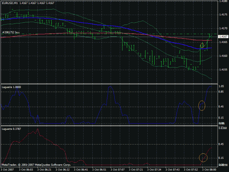Click the 'Laguerre 0.3787' indicator label
The image size is (229, 172).
pos(11,129)
